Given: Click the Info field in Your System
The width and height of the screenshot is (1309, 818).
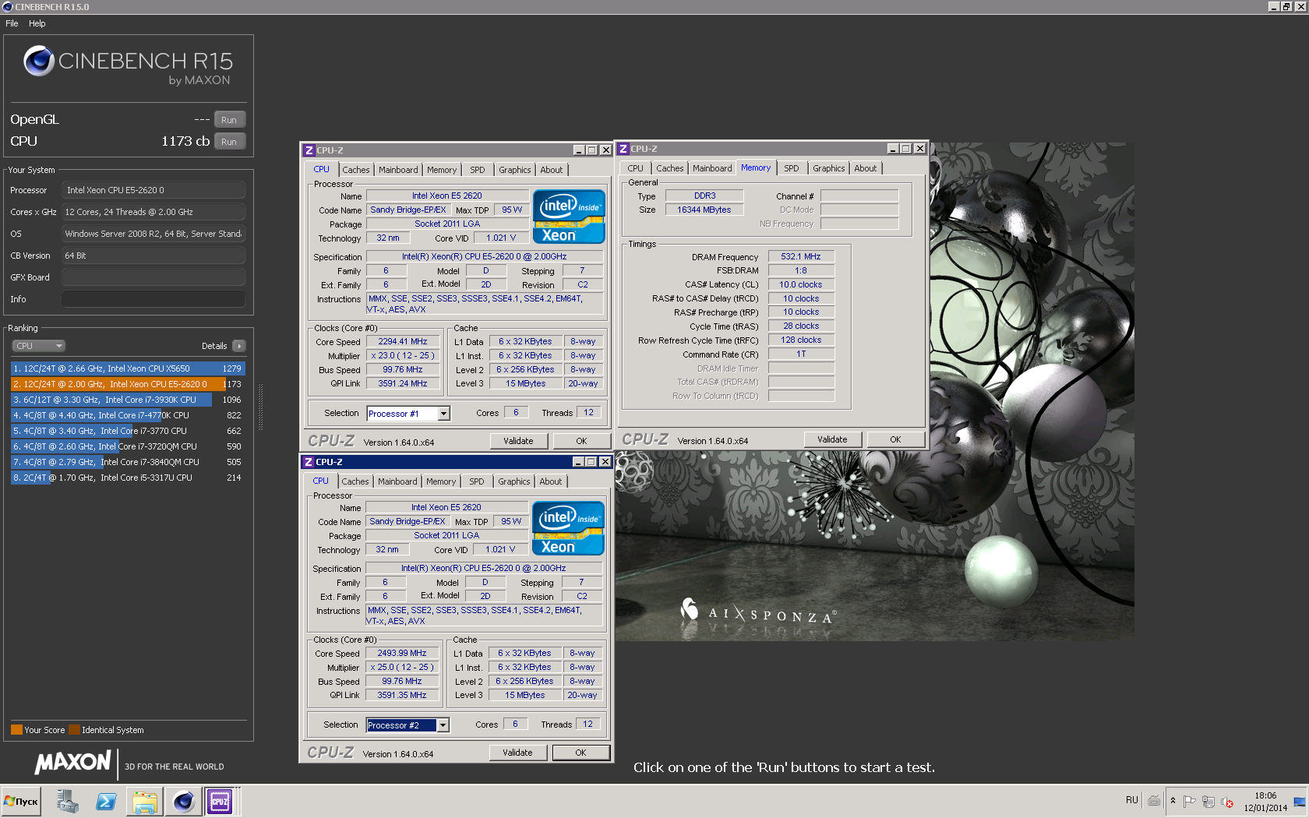Looking at the screenshot, I should [153, 299].
